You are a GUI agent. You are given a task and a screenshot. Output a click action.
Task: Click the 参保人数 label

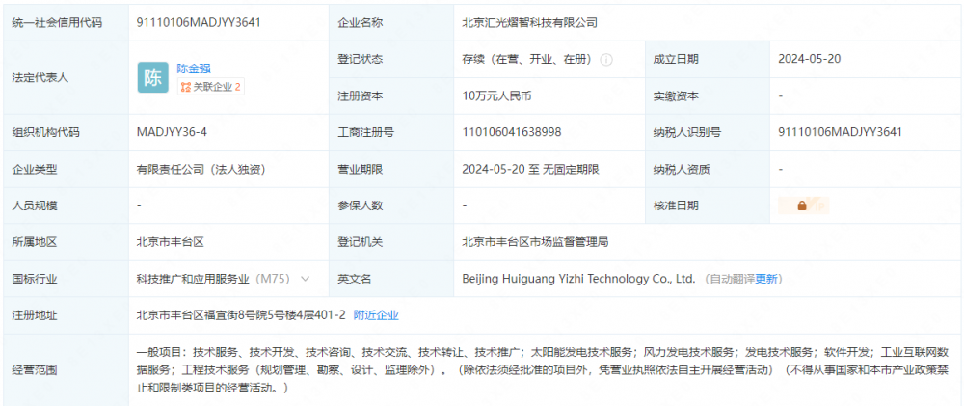360,205
